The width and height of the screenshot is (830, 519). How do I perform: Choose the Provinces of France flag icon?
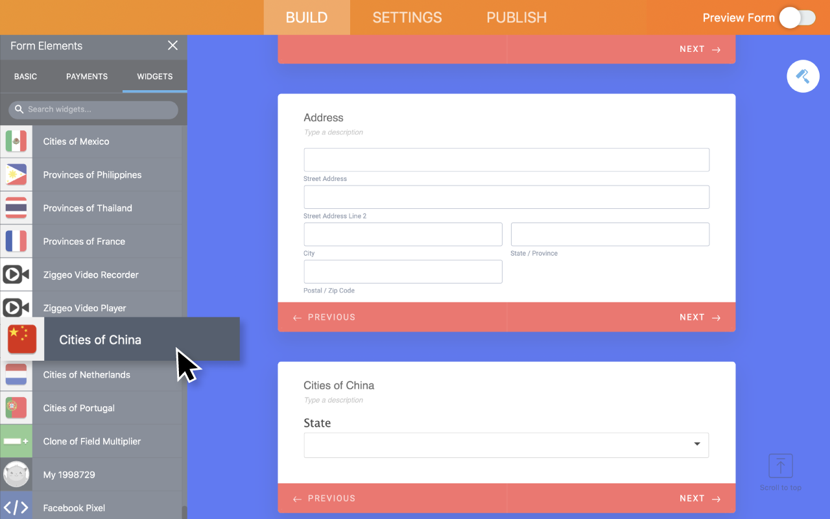coord(16,241)
